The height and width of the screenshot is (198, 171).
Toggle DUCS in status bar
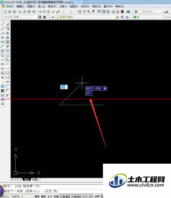[x=85, y=196]
